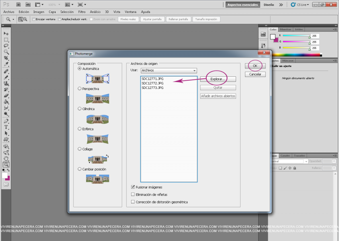Screen dimensions: 339x241
Task: Launch Adobe Bridge from the top bar
Action: click(19, 5)
